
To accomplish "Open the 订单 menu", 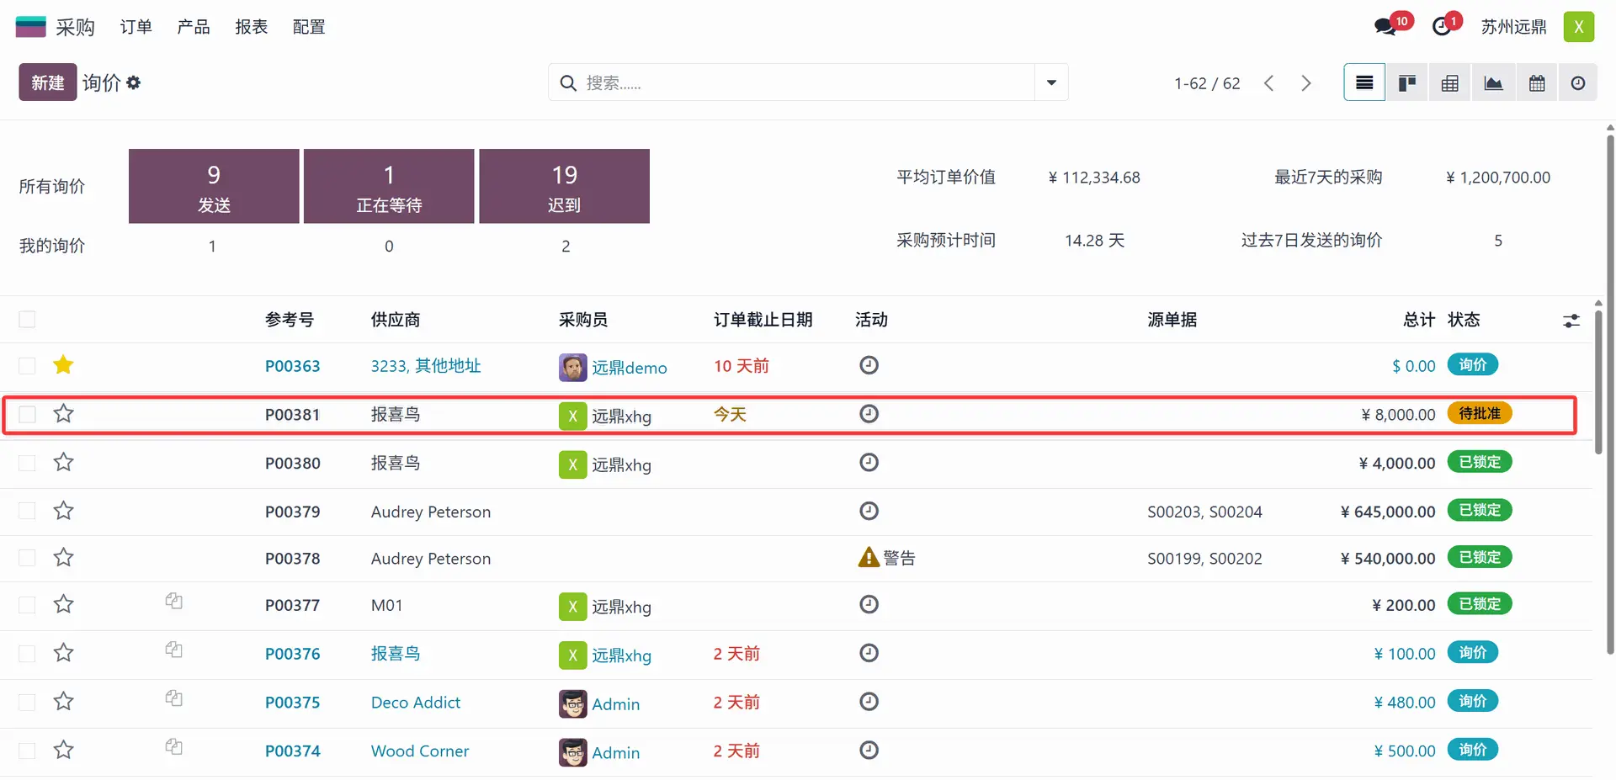I will pos(136,27).
